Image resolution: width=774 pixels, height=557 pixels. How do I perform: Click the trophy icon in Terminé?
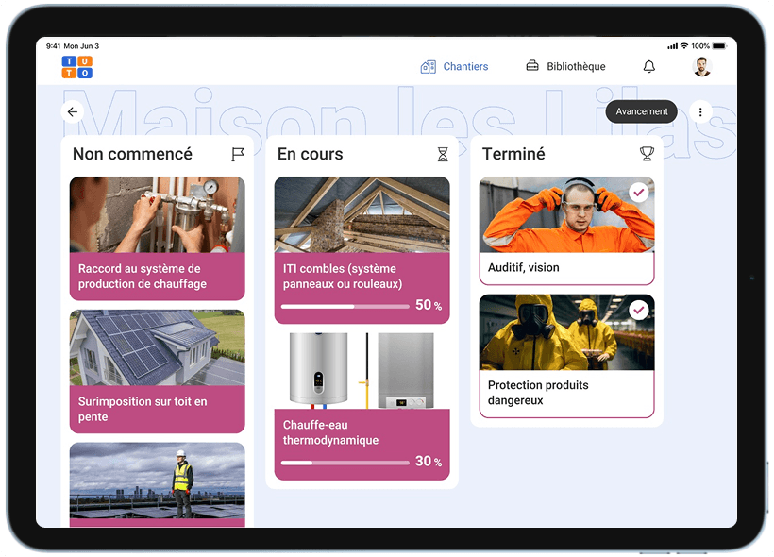pyautogui.click(x=647, y=154)
